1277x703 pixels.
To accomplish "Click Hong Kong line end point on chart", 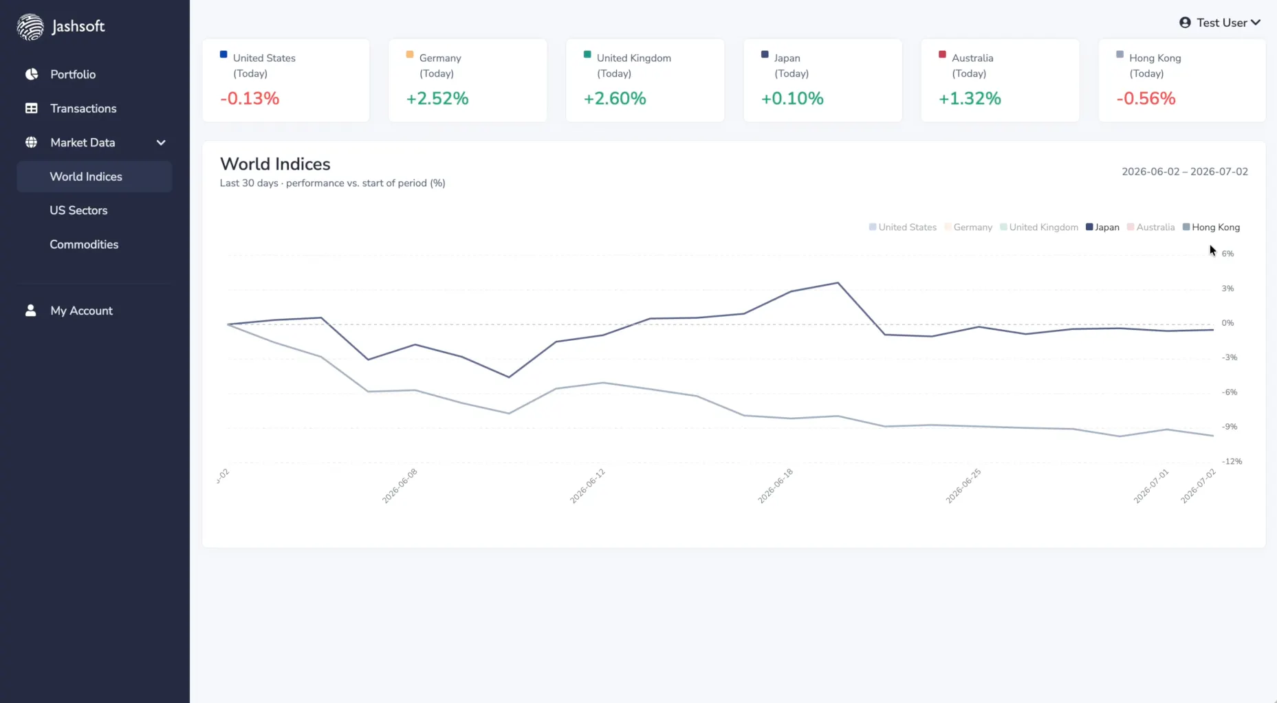I will click(1213, 436).
